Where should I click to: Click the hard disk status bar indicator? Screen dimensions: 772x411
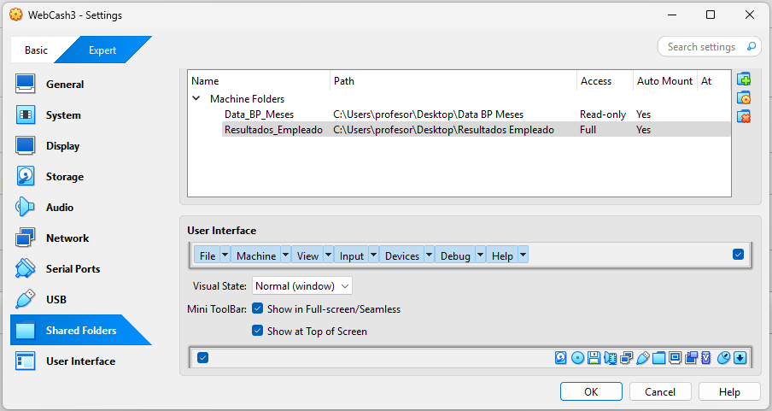tap(560, 358)
